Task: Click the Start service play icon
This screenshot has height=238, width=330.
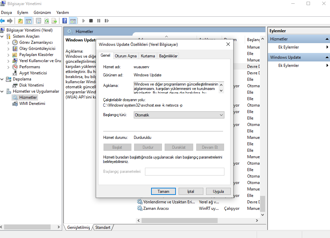Action: coord(84,21)
